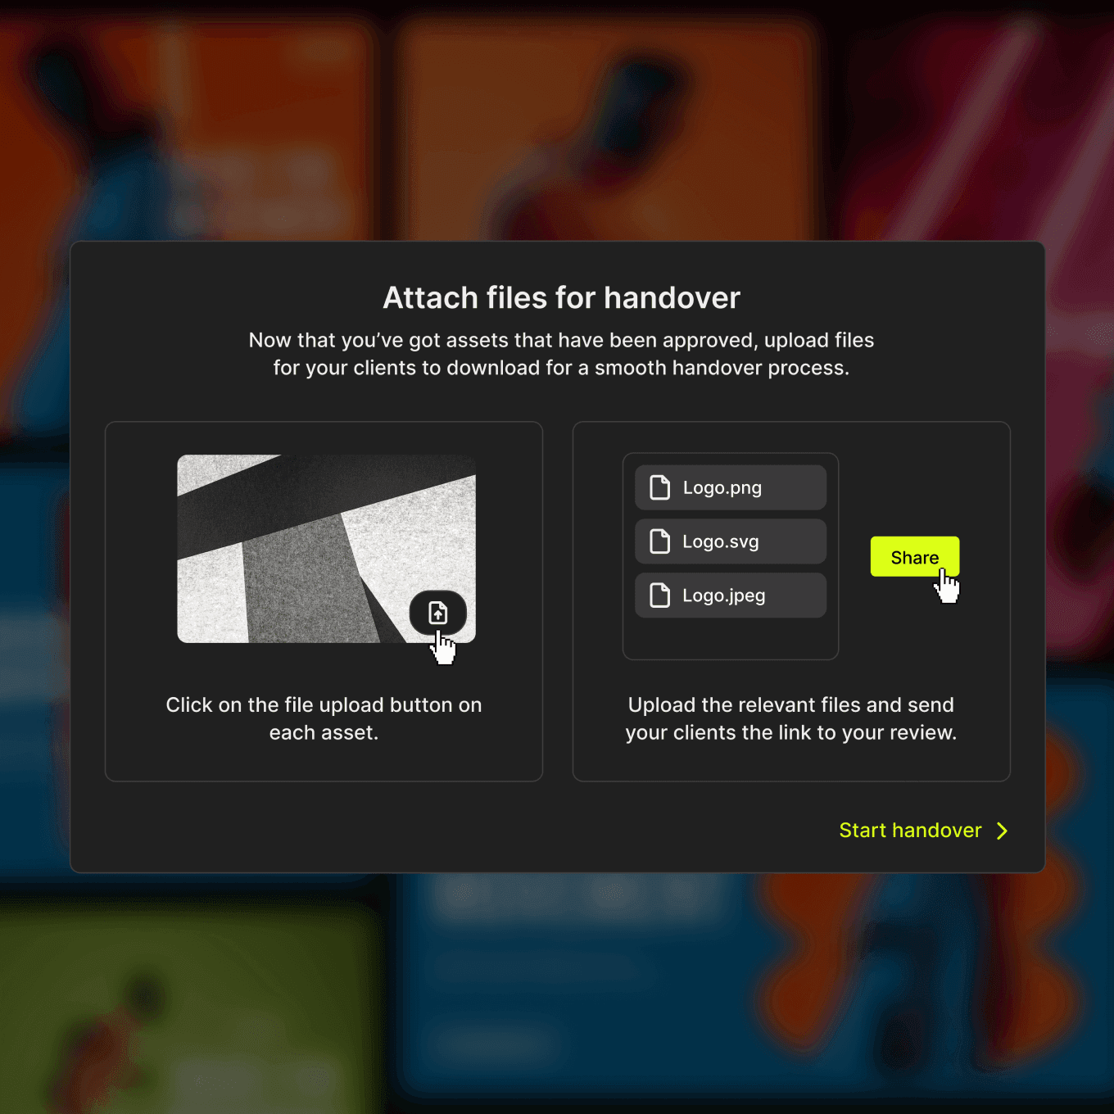
Task: Click the file icon beside Logo.png
Action: [x=659, y=487]
